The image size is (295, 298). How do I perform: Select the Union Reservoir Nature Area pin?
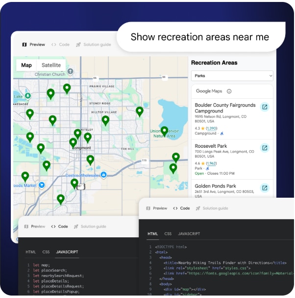164,131
